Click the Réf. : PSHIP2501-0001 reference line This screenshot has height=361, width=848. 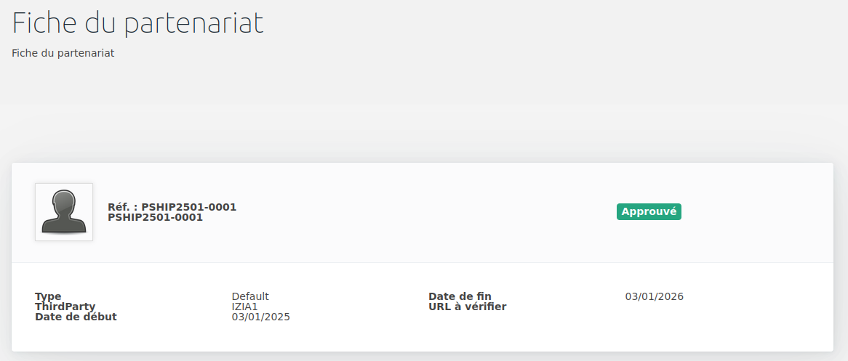coord(172,207)
